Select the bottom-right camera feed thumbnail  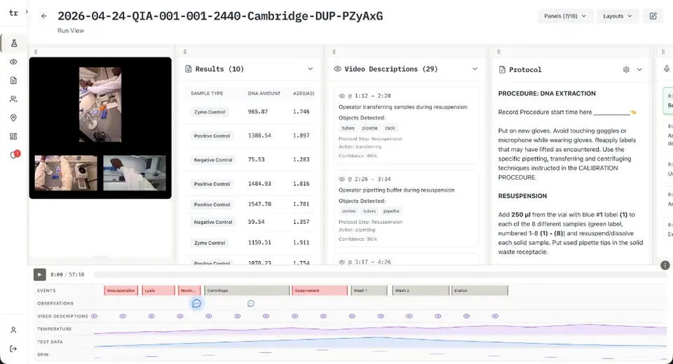[x=135, y=173]
